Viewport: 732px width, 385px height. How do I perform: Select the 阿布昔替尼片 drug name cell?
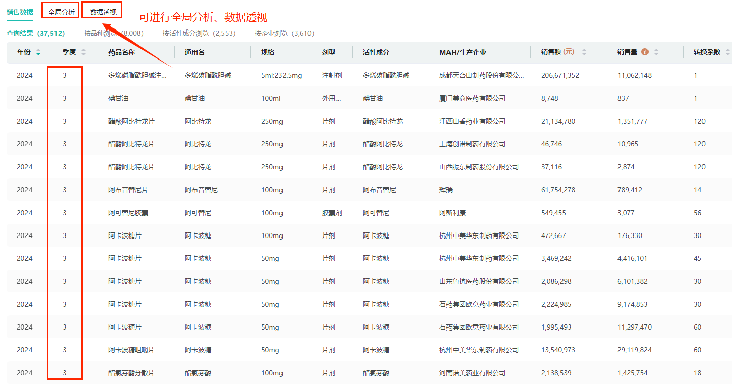tap(128, 190)
